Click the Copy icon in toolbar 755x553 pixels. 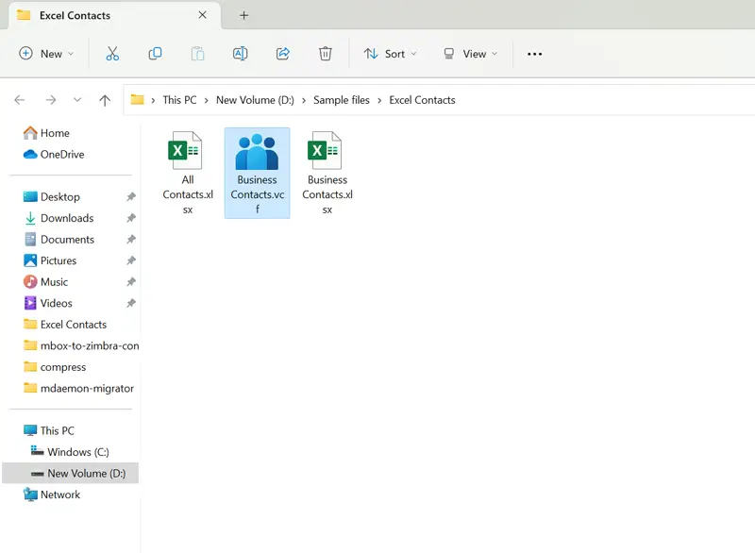pos(155,54)
